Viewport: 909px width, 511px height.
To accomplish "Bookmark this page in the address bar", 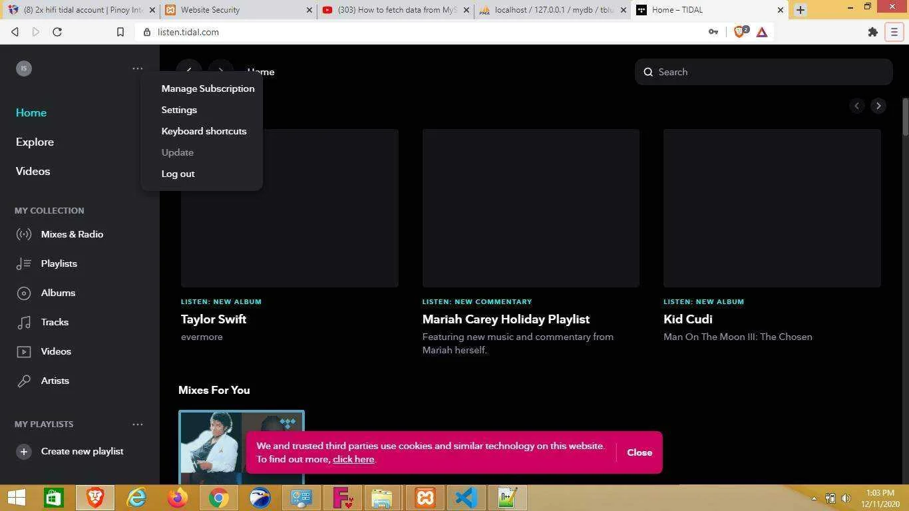I will [x=120, y=32].
